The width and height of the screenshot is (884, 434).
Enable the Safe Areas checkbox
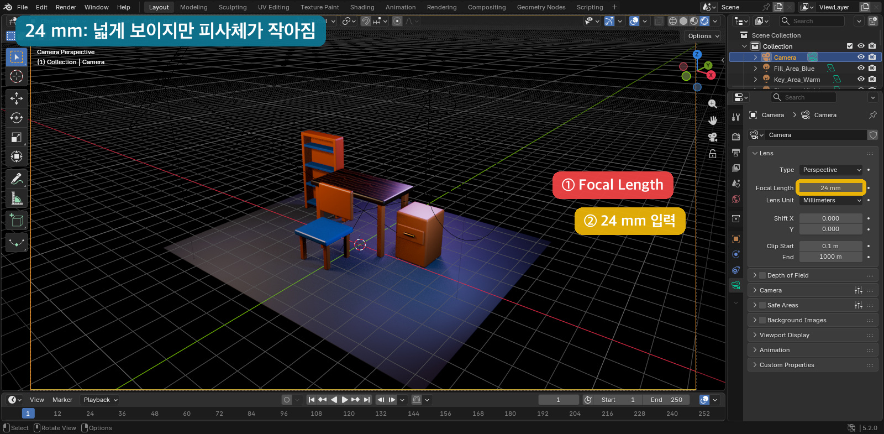coord(762,305)
